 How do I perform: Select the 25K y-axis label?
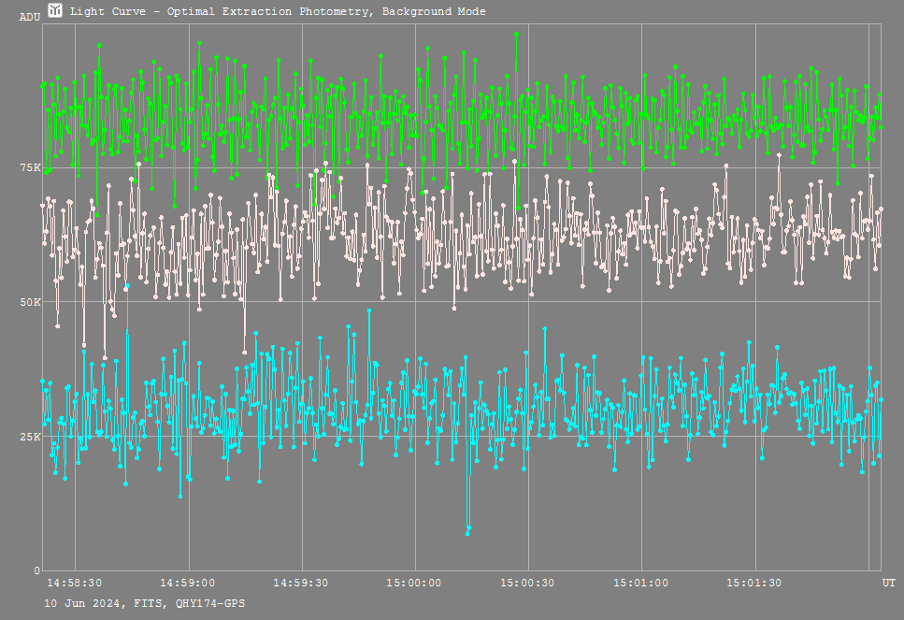click(30, 437)
